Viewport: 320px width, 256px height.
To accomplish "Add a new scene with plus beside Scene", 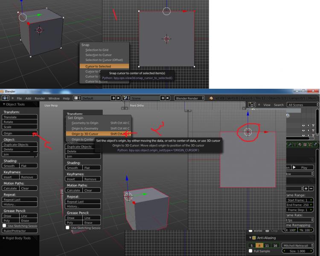I will 163,98.
